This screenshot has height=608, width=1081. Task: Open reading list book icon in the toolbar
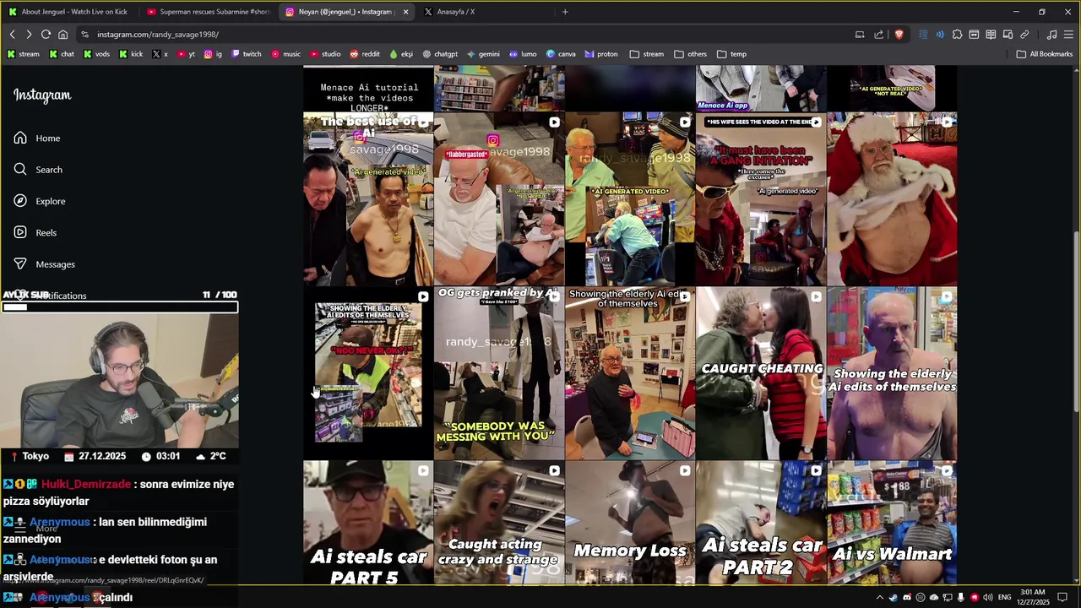point(991,35)
